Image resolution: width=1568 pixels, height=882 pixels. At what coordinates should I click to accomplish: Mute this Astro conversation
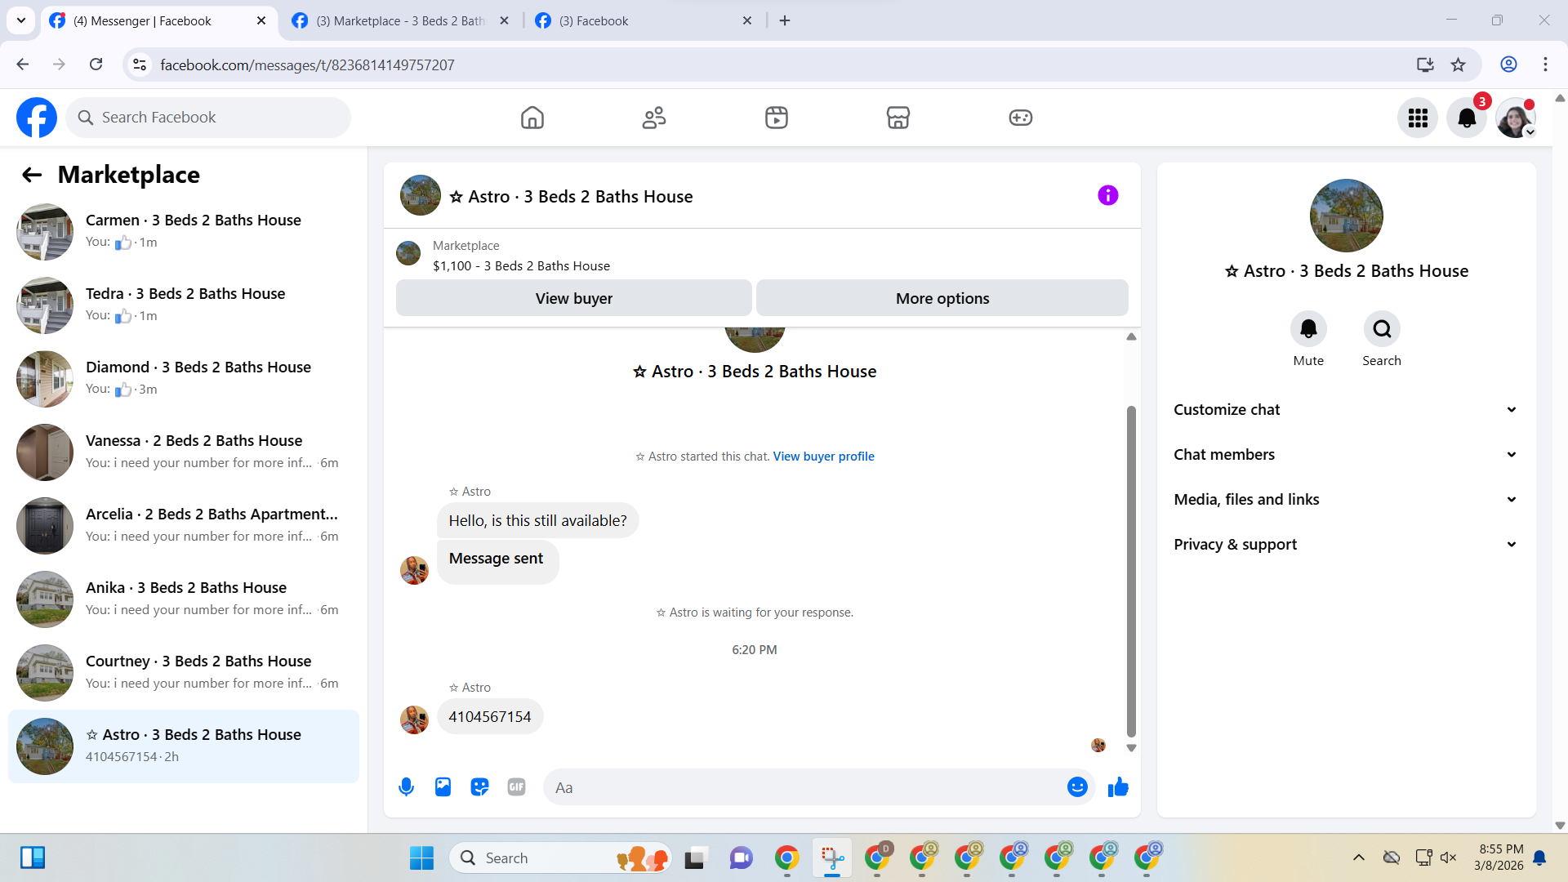[x=1308, y=329]
